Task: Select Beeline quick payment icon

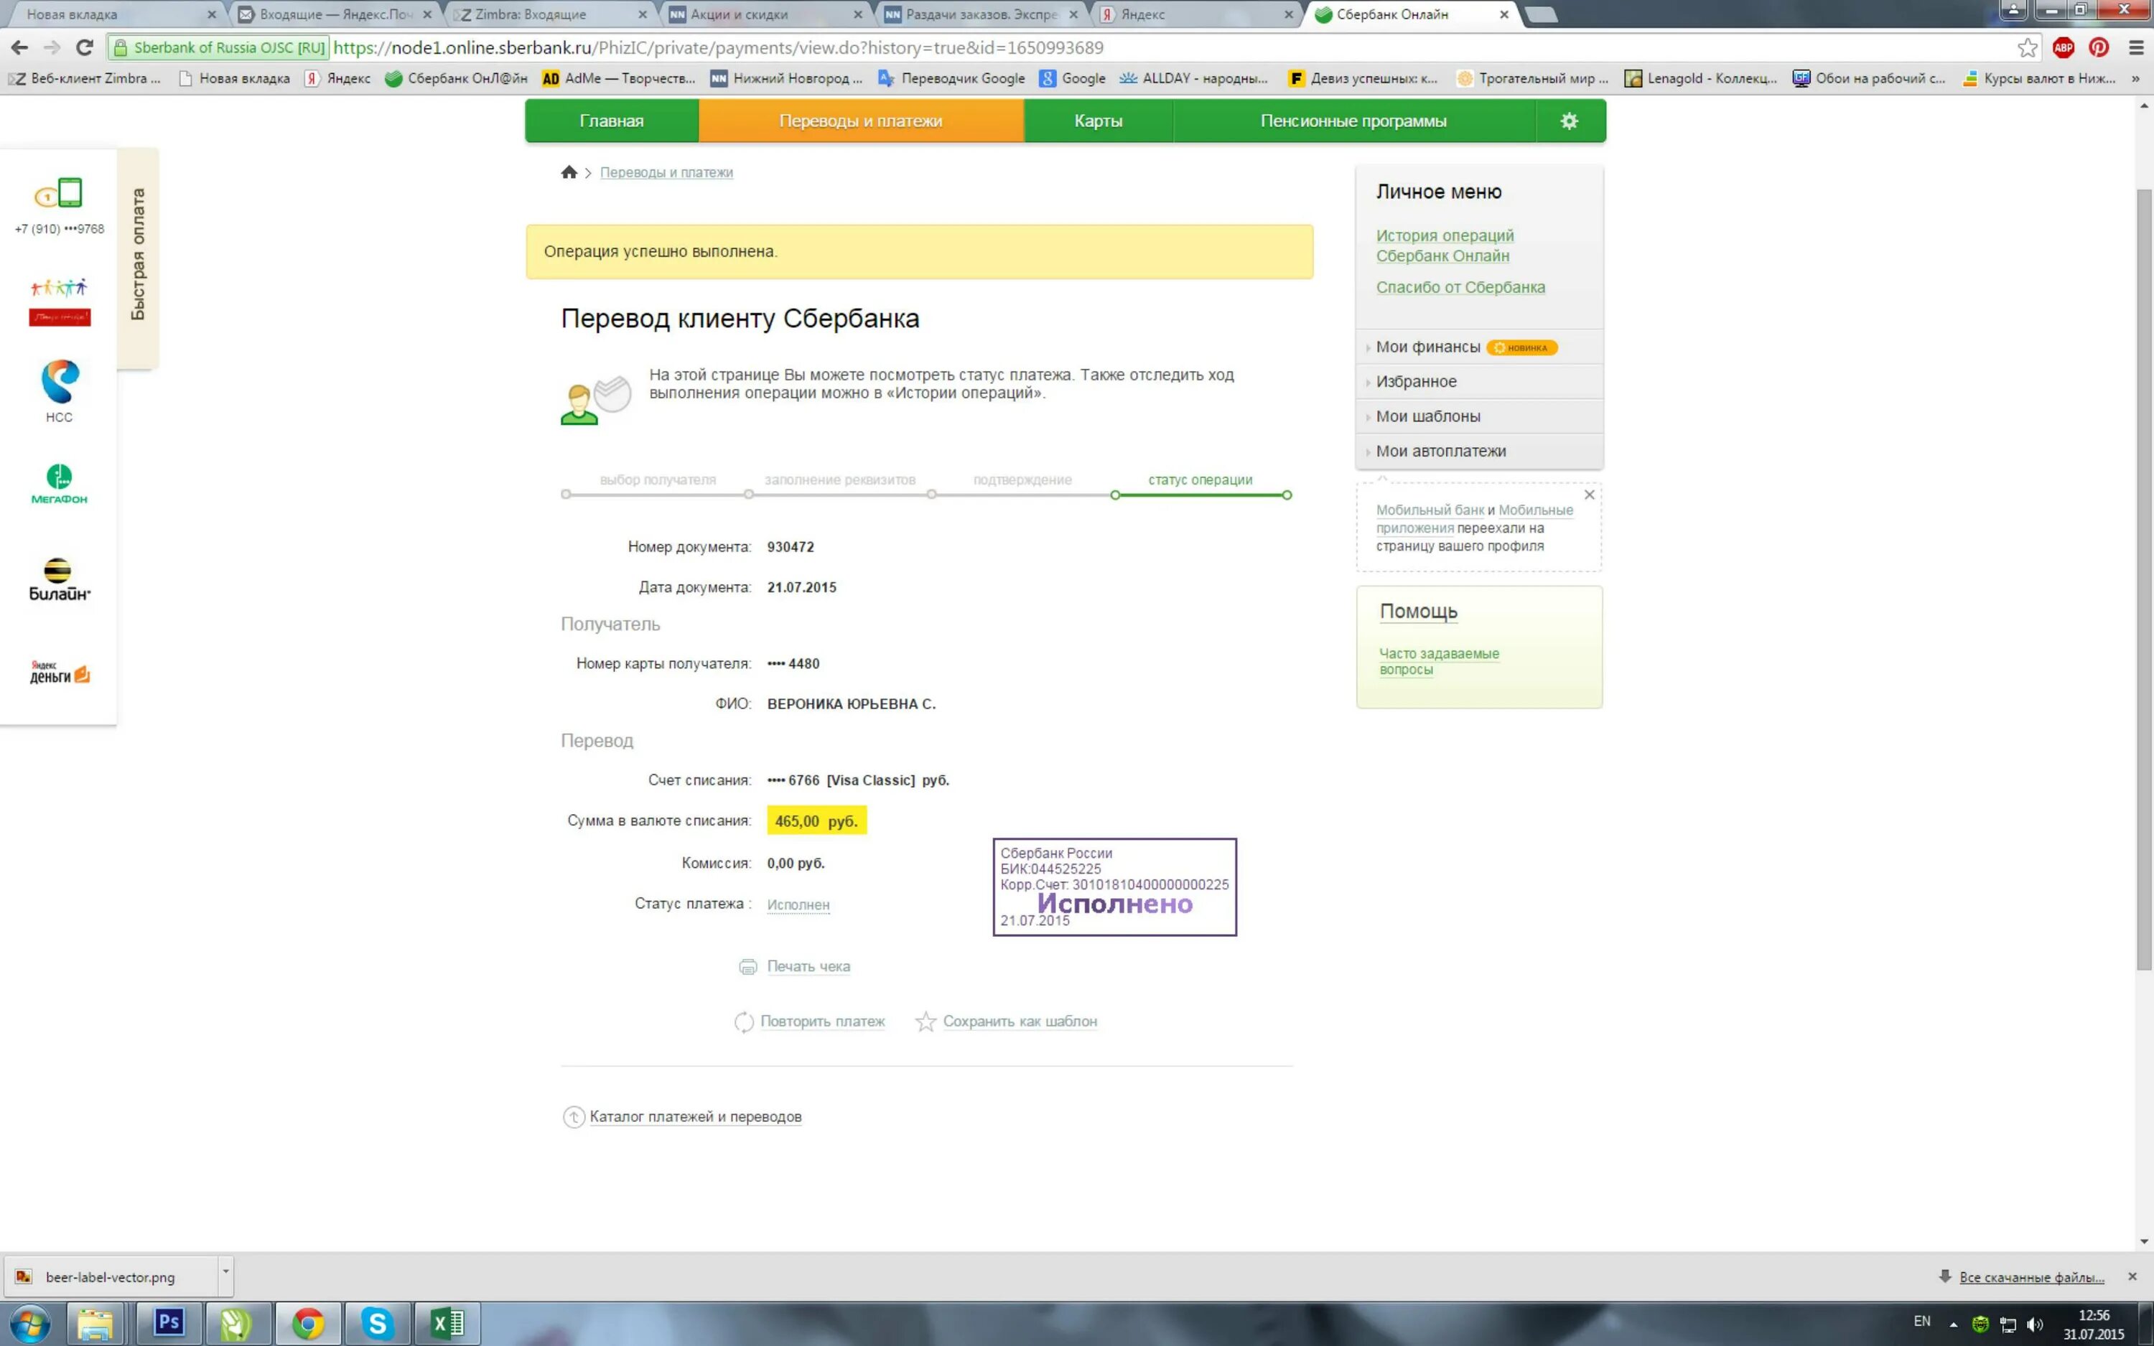Action: [60, 579]
